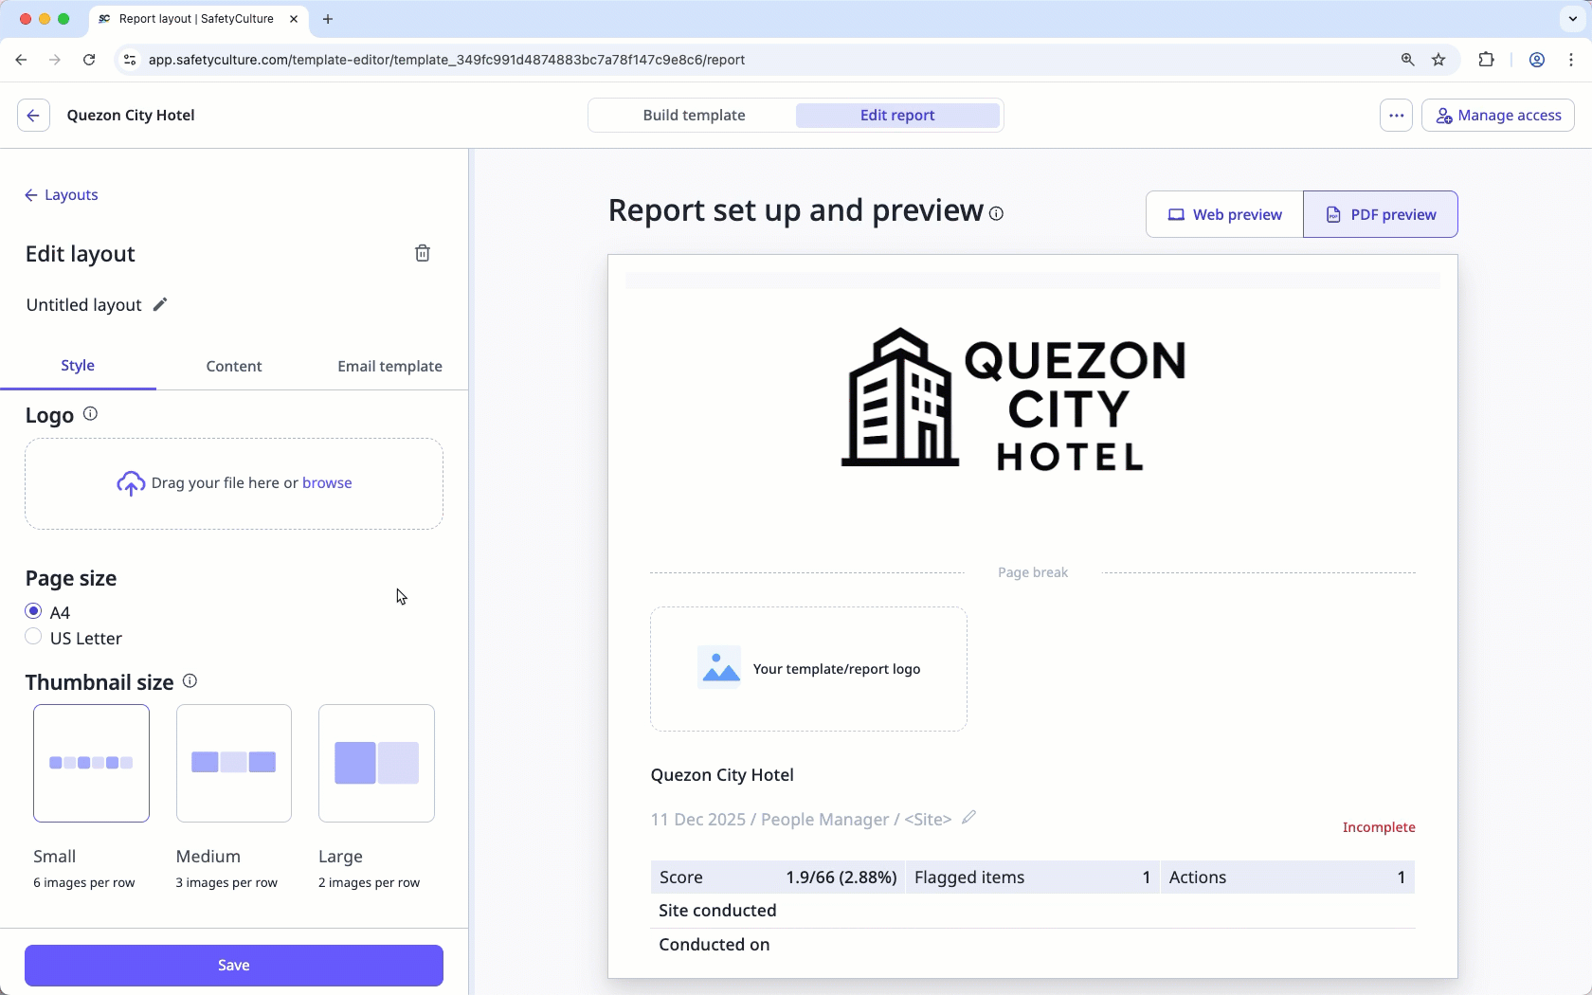
Task: Click the zoom magnifier icon in address bar
Action: [1407, 60]
